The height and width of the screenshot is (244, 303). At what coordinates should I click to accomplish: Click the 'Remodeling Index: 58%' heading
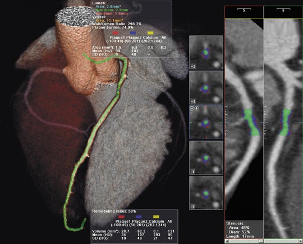tap(114, 211)
